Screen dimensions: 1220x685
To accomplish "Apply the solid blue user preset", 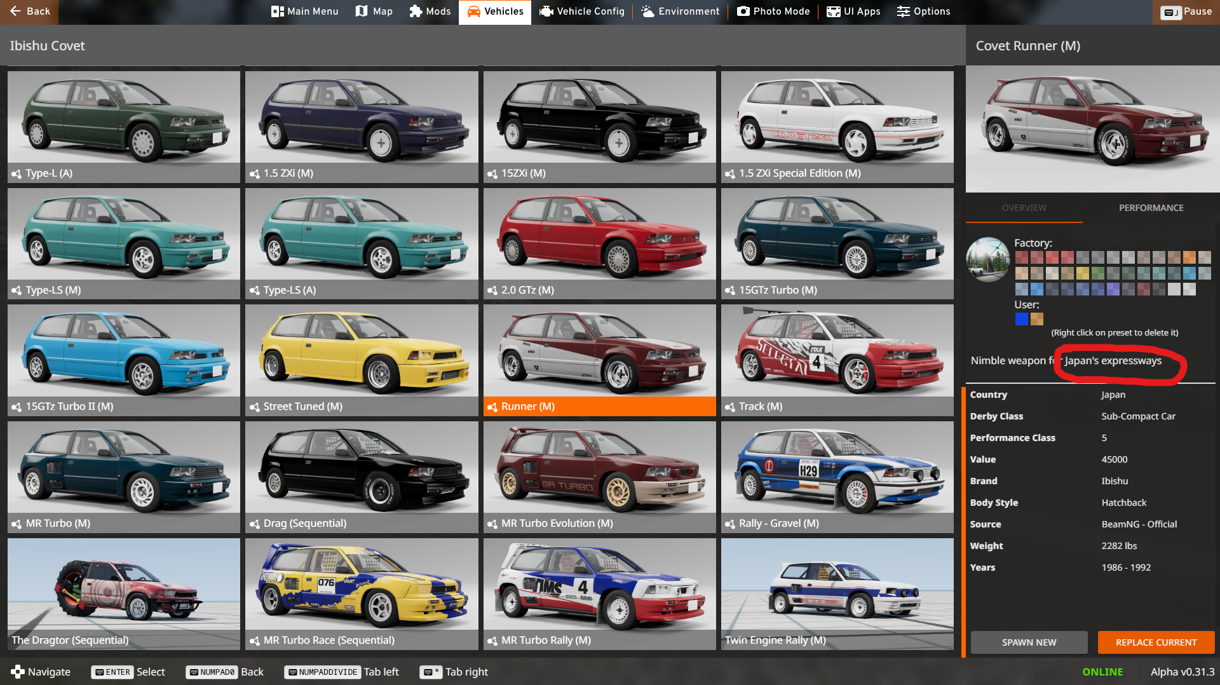I will (1021, 319).
